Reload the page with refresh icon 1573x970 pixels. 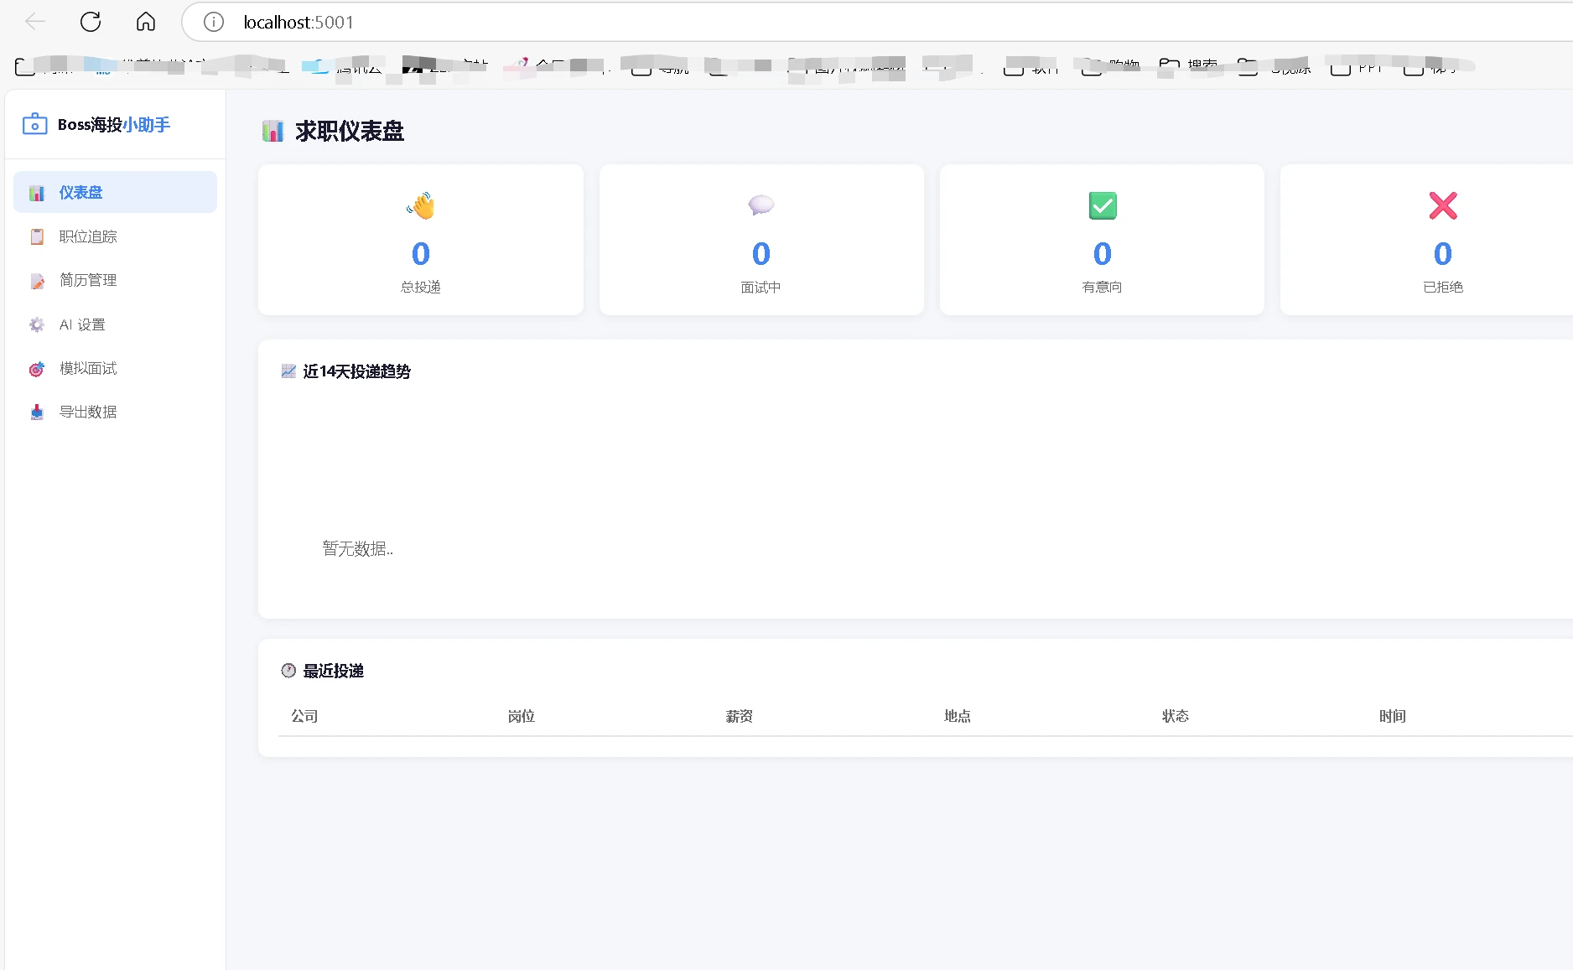point(91,22)
